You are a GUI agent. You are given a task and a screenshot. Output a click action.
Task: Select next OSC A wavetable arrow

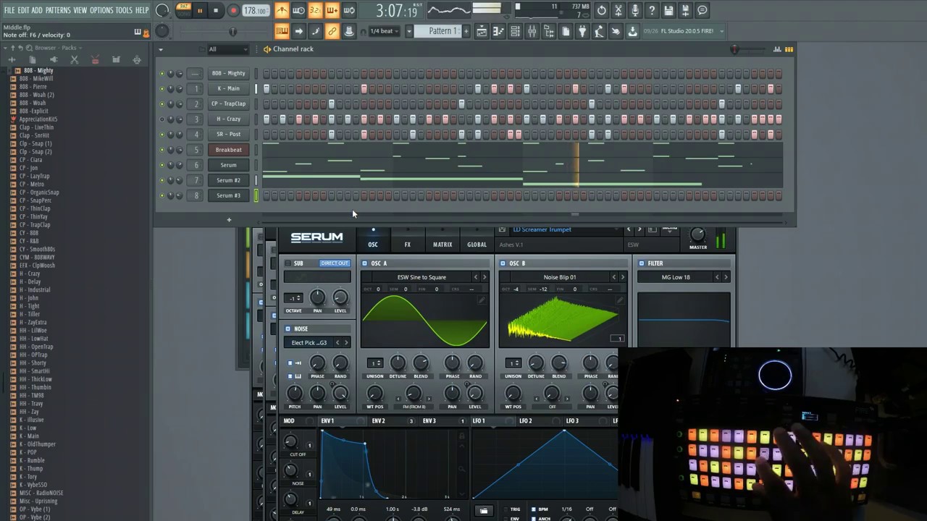click(485, 277)
